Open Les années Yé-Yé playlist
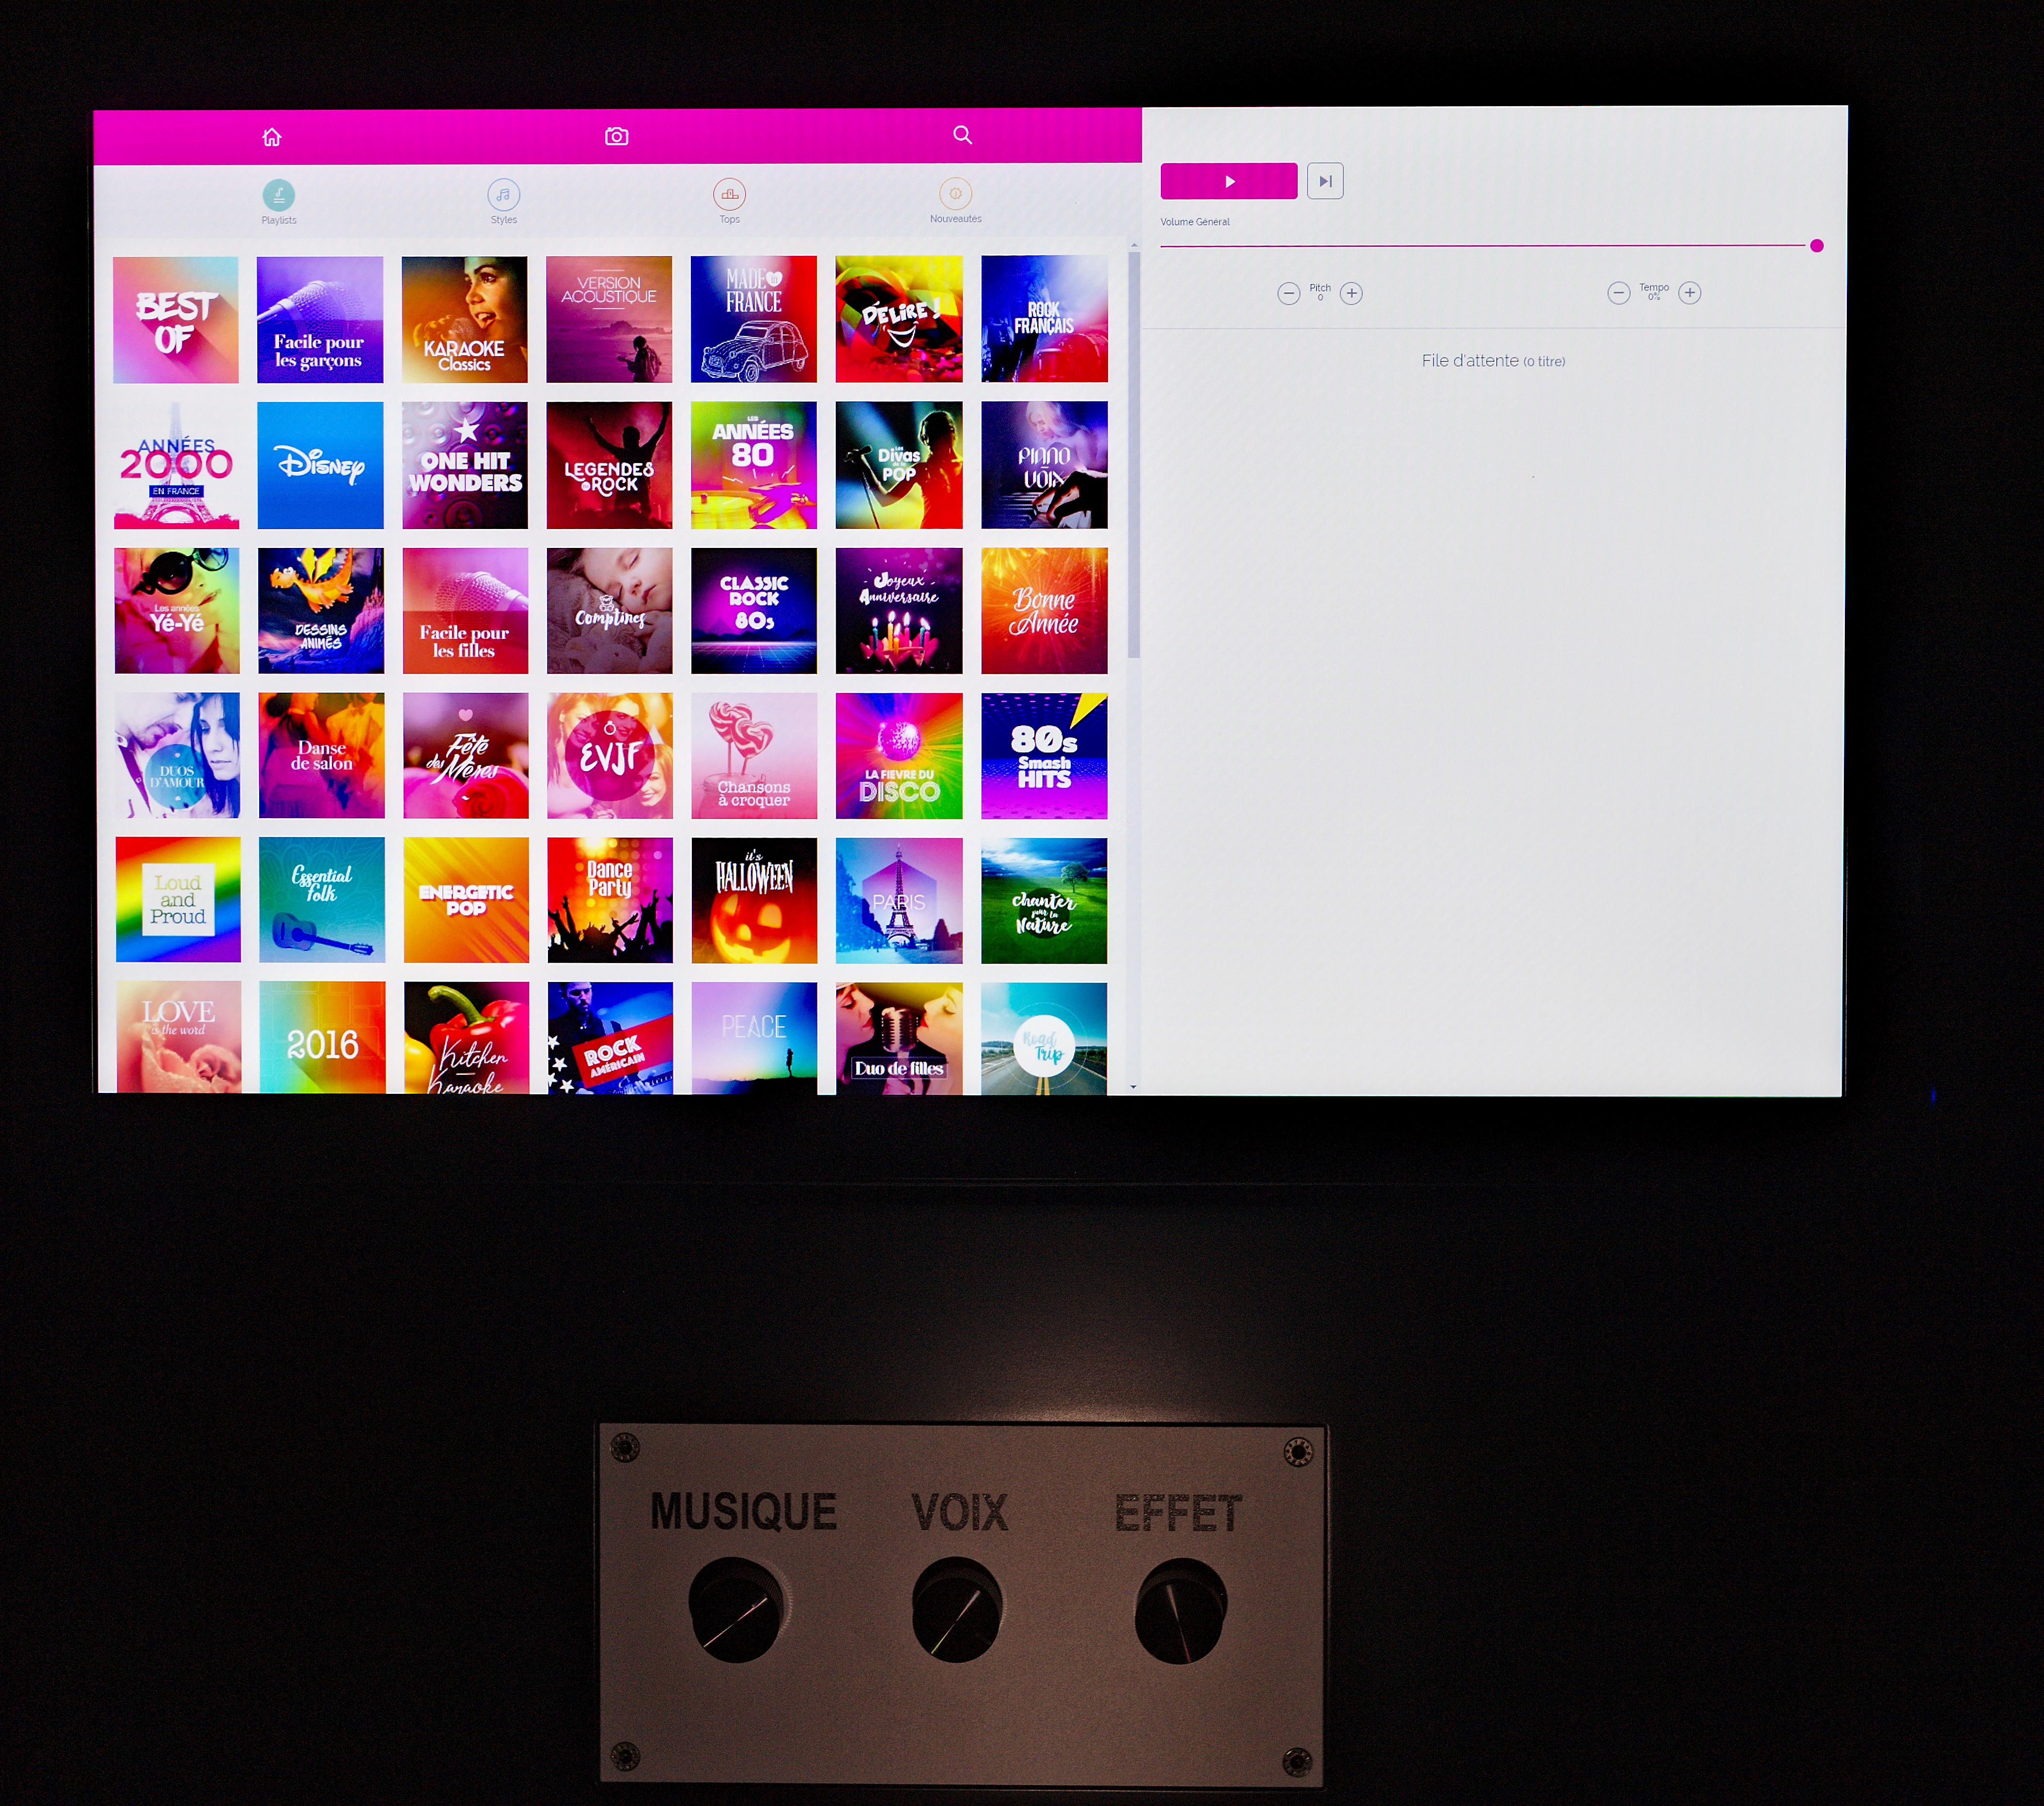 (177, 611)
